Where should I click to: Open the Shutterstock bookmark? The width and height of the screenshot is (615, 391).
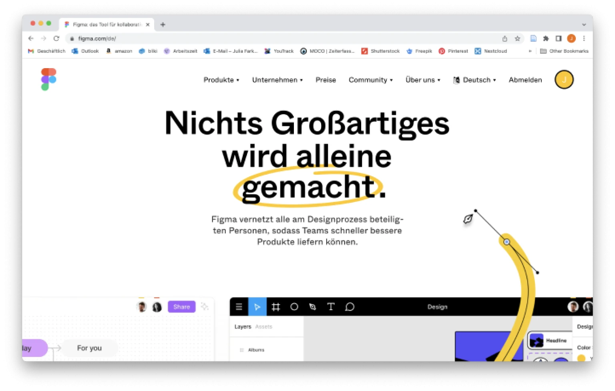tap(380, 51)
